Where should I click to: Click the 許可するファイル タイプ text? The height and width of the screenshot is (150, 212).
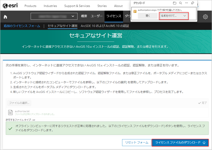tap(20, 120)
